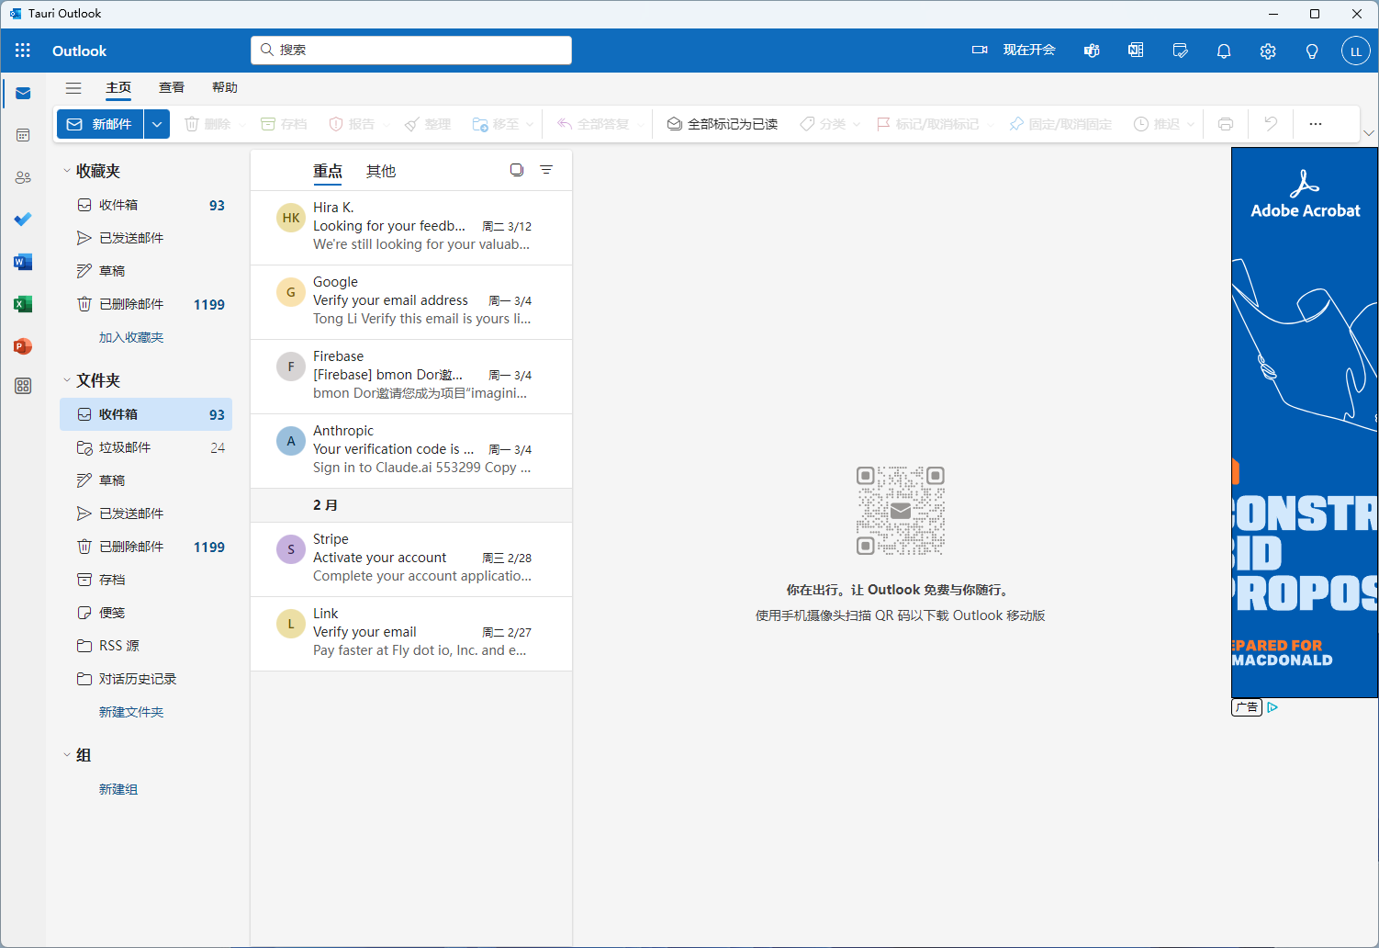
Task: Switch to the 其他 other tab
Action: click(x=381, y=171)
